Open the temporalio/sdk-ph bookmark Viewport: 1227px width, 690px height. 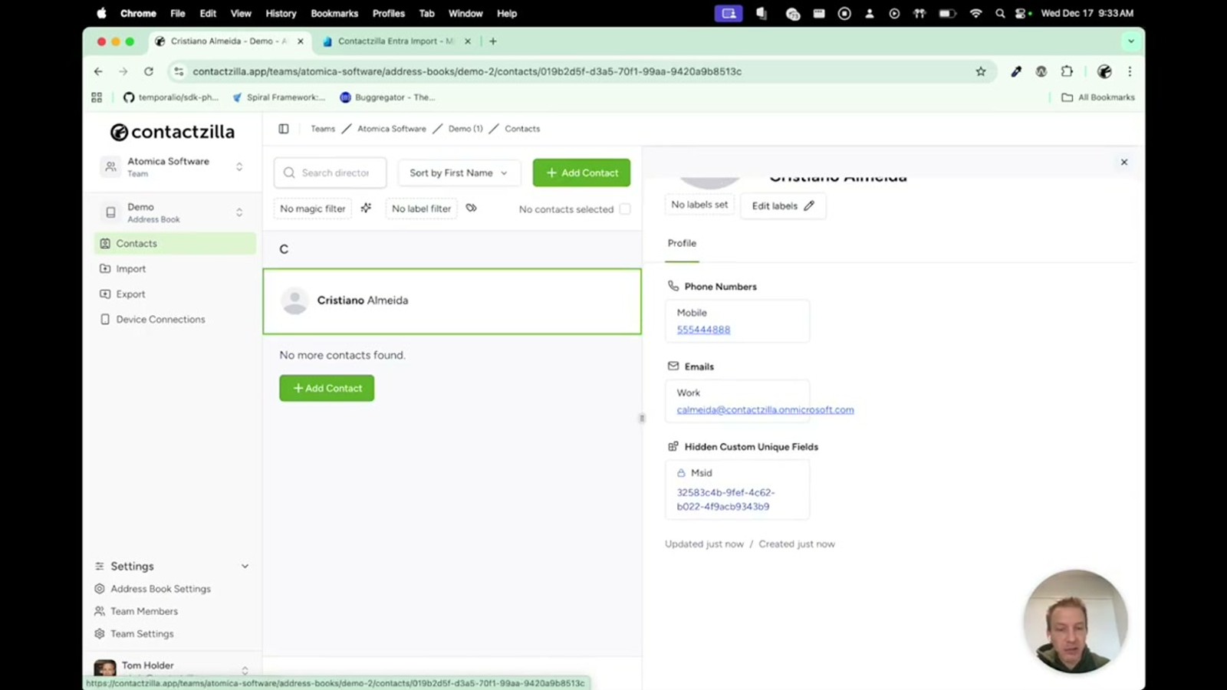coord(171,97)
